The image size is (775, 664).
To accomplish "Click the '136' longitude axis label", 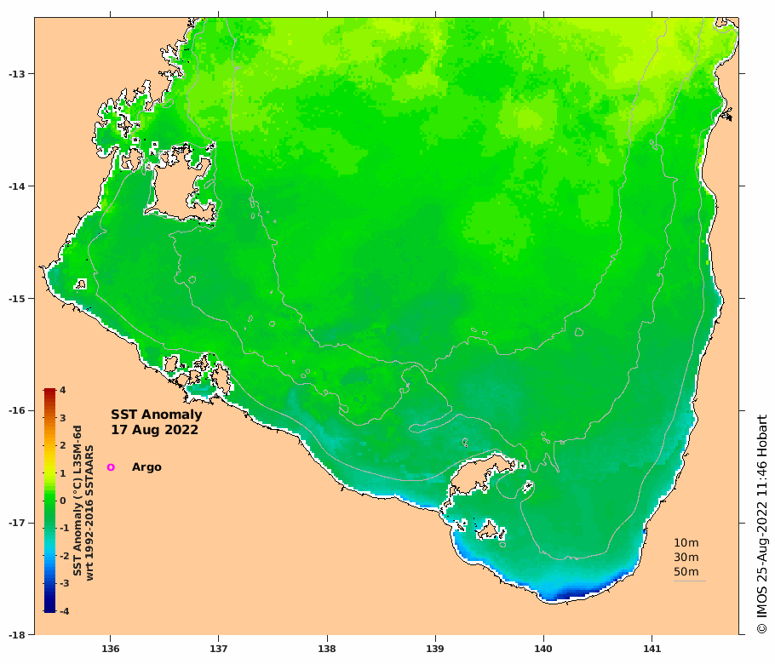I will point(110,649).
